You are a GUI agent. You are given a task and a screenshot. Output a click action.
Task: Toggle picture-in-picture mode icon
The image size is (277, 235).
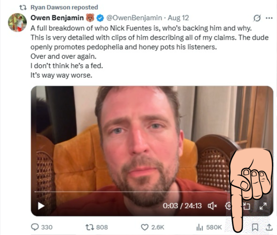[247, 206]
